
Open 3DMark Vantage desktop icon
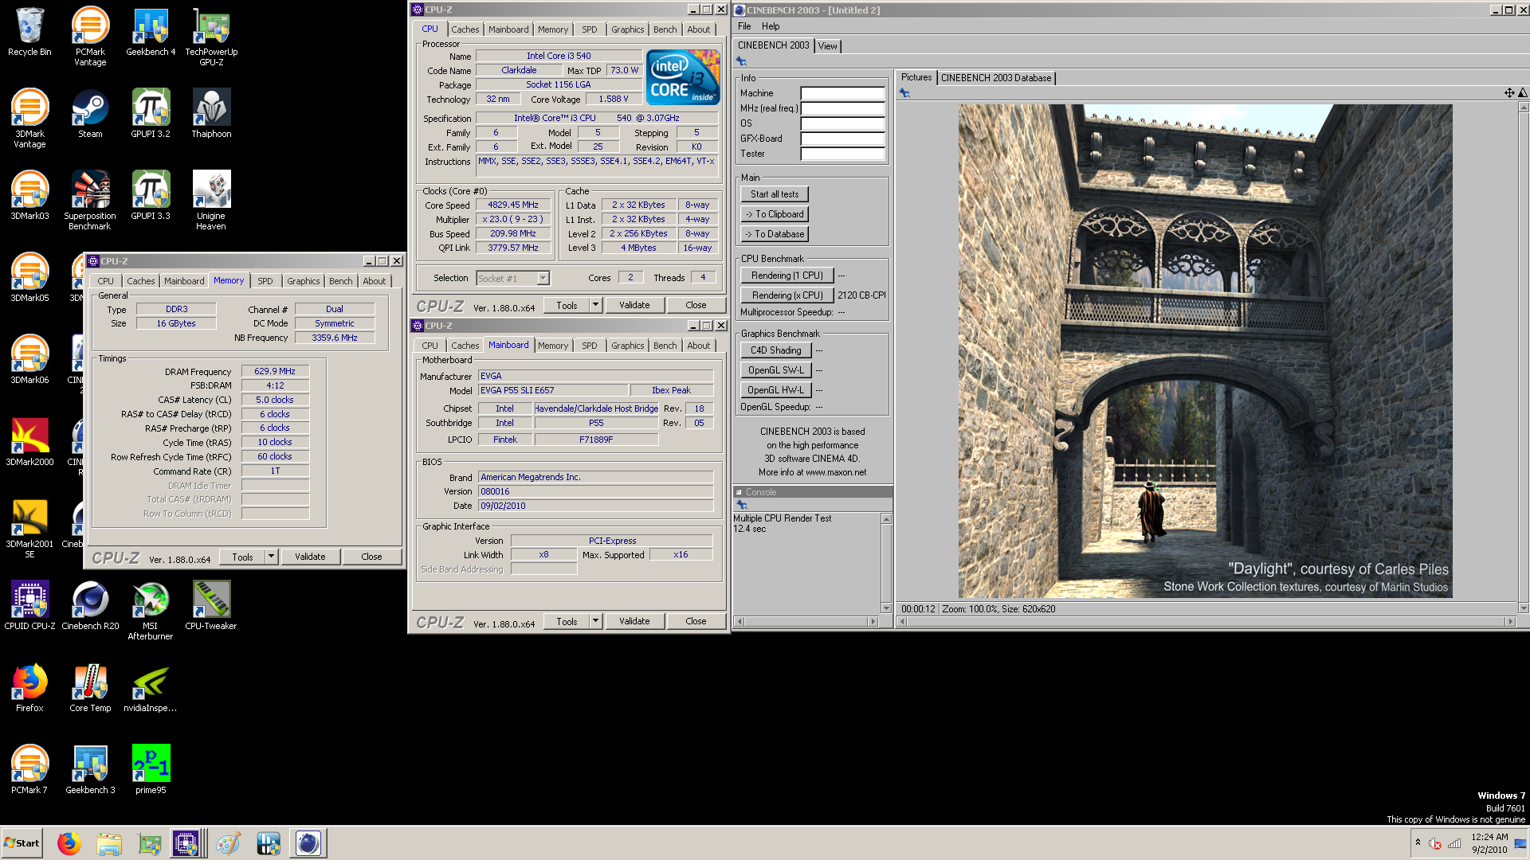tap(29, 119)
